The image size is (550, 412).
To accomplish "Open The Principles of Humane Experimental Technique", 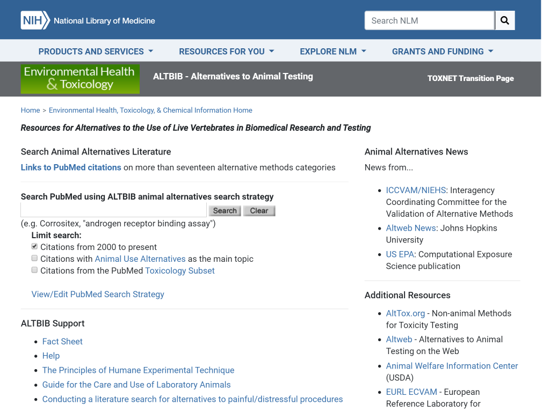I will (138, 370).
